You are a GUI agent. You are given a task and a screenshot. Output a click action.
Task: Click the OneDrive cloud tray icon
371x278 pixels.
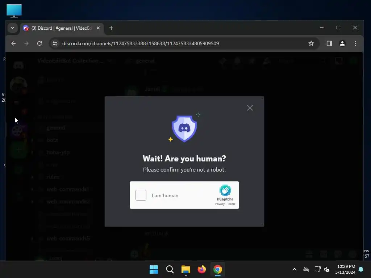tap(306, 269)
